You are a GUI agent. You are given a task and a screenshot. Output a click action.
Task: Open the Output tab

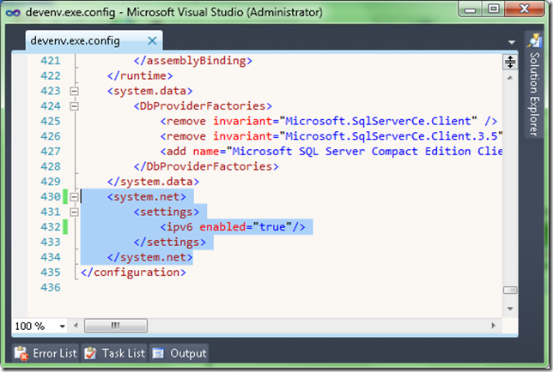pos(179,353)
